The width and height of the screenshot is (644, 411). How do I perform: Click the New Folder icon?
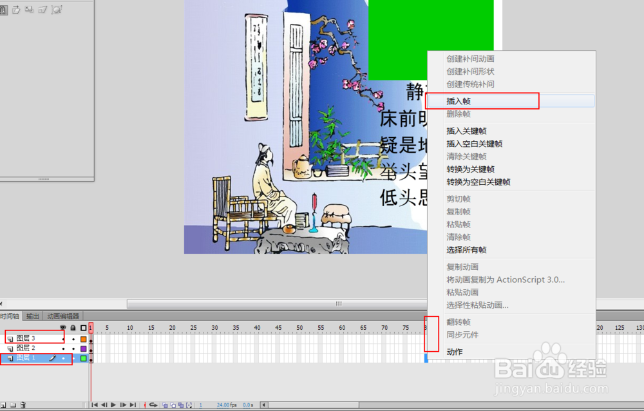13,405
